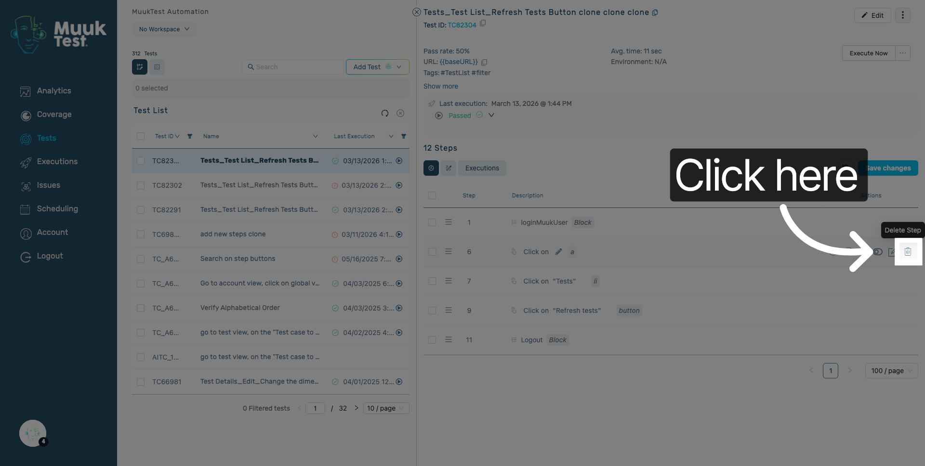Select the steps view icon left of Executions
The height and width of the screenshot is (466, 925).
tap(431, 168)
